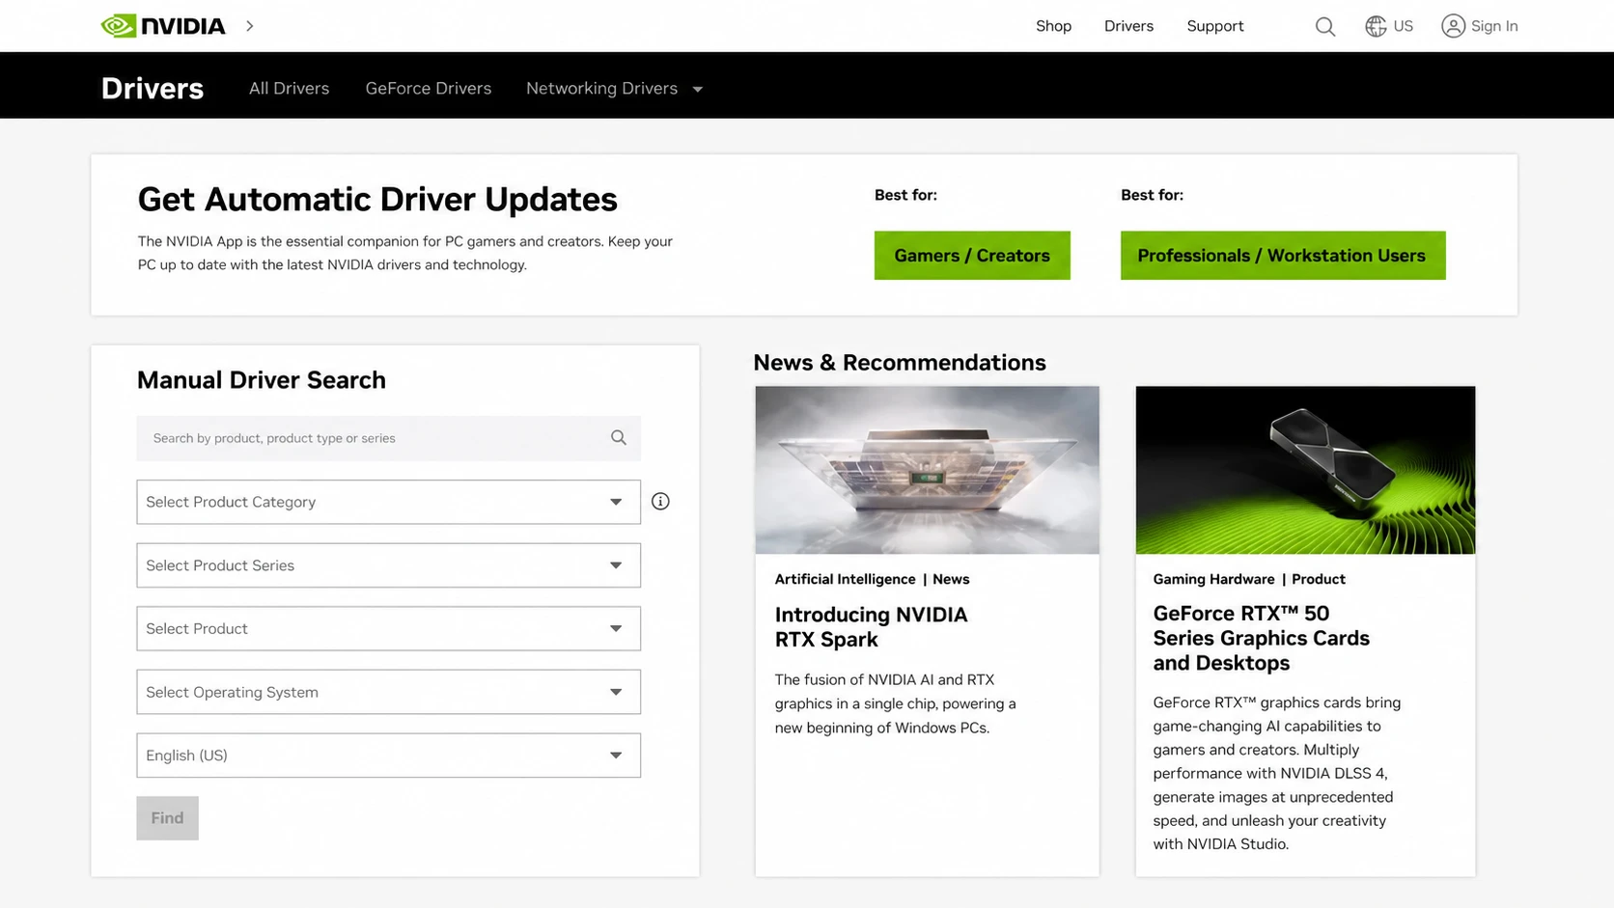This screenshot has width=1614, height=908.
Task: Open the RTX Spark article image
Action: pyautogui.click(x=927, y=470)
